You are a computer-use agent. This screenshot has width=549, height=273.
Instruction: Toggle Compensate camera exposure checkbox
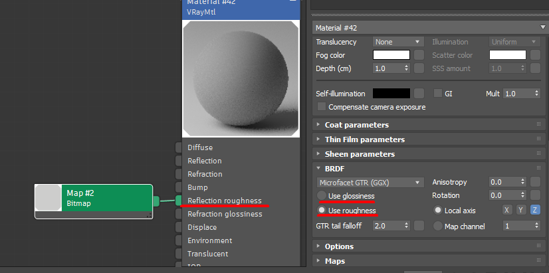(x=322, y=106)
